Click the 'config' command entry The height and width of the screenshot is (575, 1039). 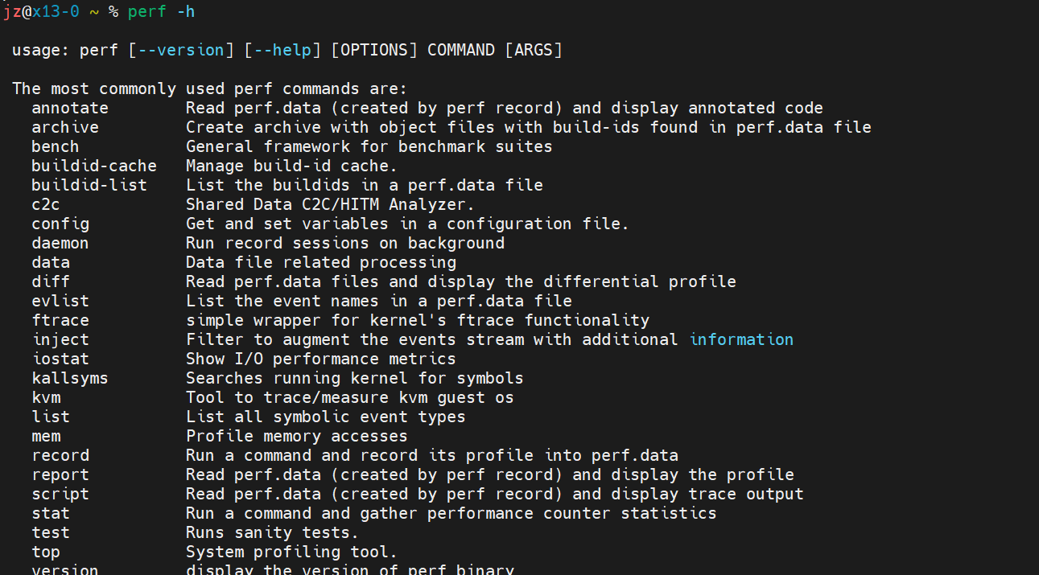pos(60,224)
